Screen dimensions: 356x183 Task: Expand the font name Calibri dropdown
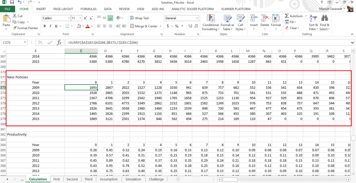click(69, 18)
